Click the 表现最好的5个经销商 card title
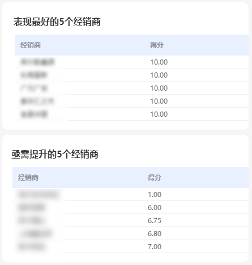Image resolution: width=252 pixels, height=265 pixels. 57,22
